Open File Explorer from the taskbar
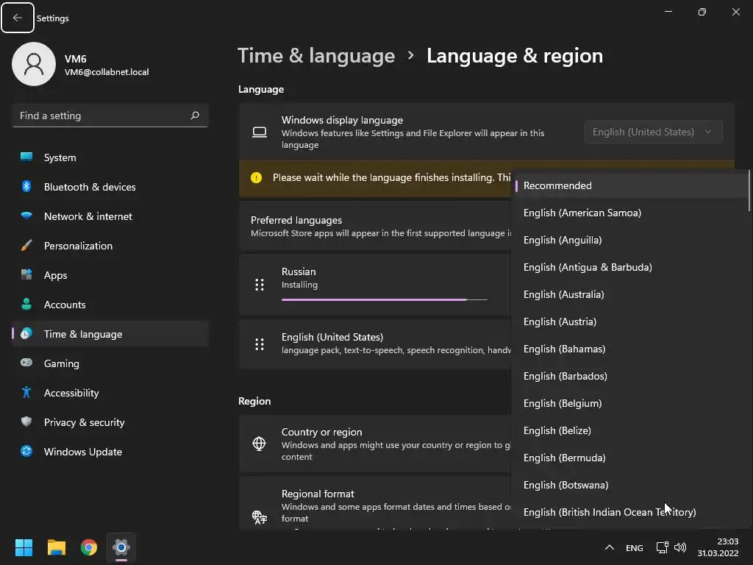 point(57,547)
